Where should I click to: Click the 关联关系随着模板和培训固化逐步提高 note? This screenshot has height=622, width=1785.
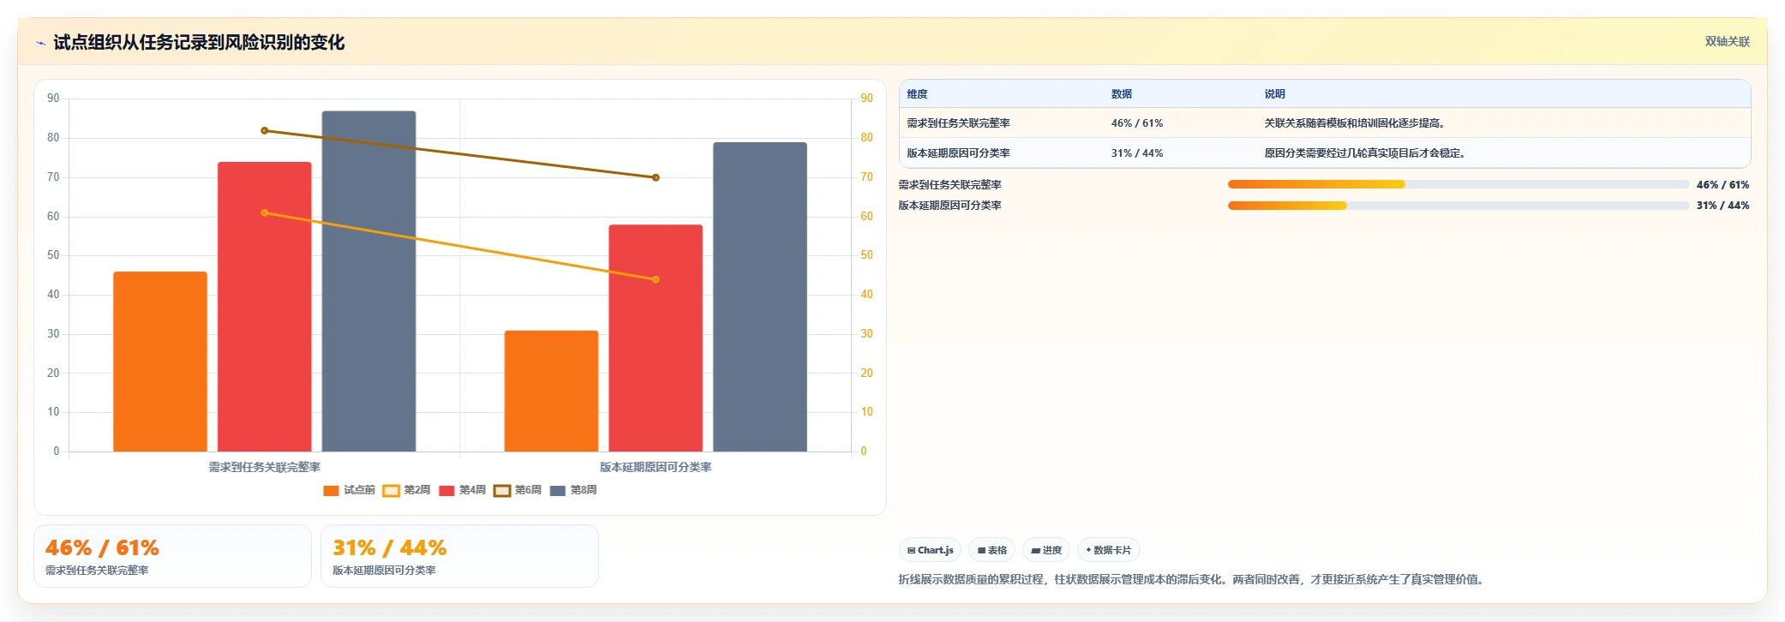pos(1356,123)
